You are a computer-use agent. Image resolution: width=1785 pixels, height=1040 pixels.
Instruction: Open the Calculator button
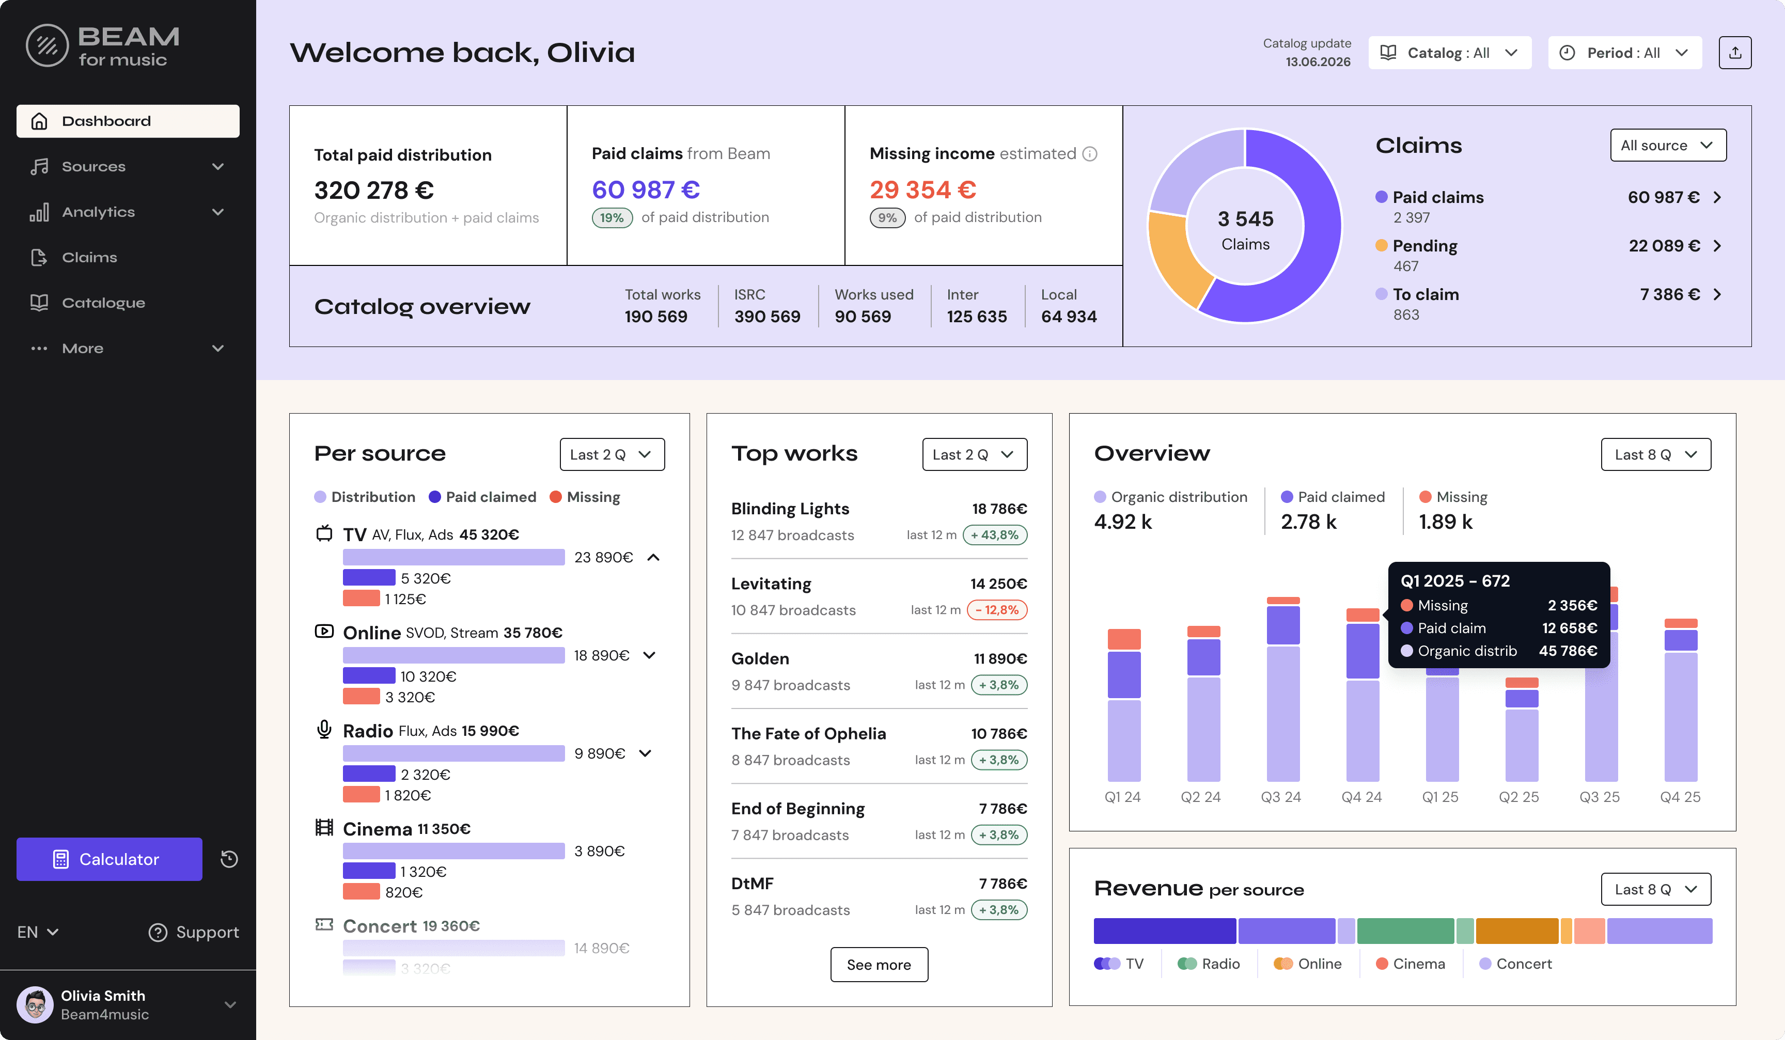click(109, 859)
